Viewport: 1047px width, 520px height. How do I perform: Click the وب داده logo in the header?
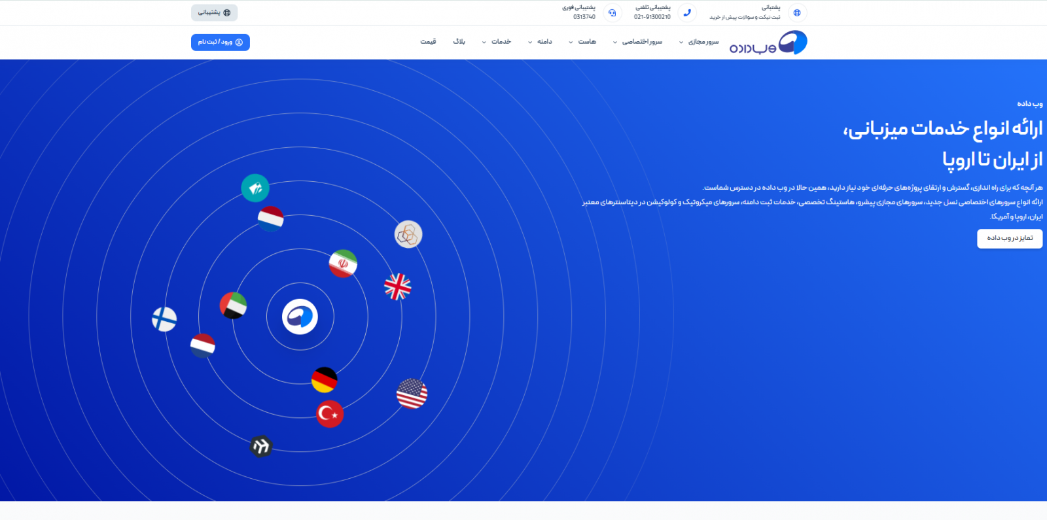tap(768, 43)
